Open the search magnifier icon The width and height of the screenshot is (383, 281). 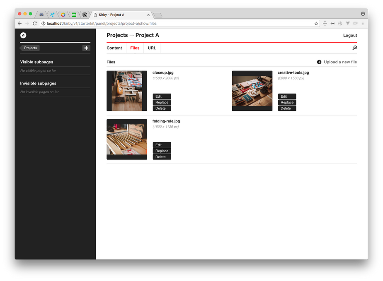354,48
